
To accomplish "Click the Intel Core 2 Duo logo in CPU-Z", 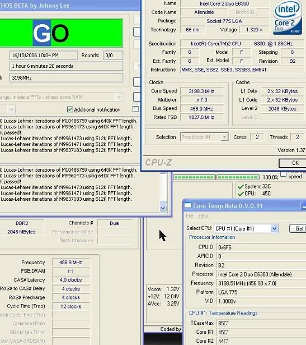I will tap(288, 17).
